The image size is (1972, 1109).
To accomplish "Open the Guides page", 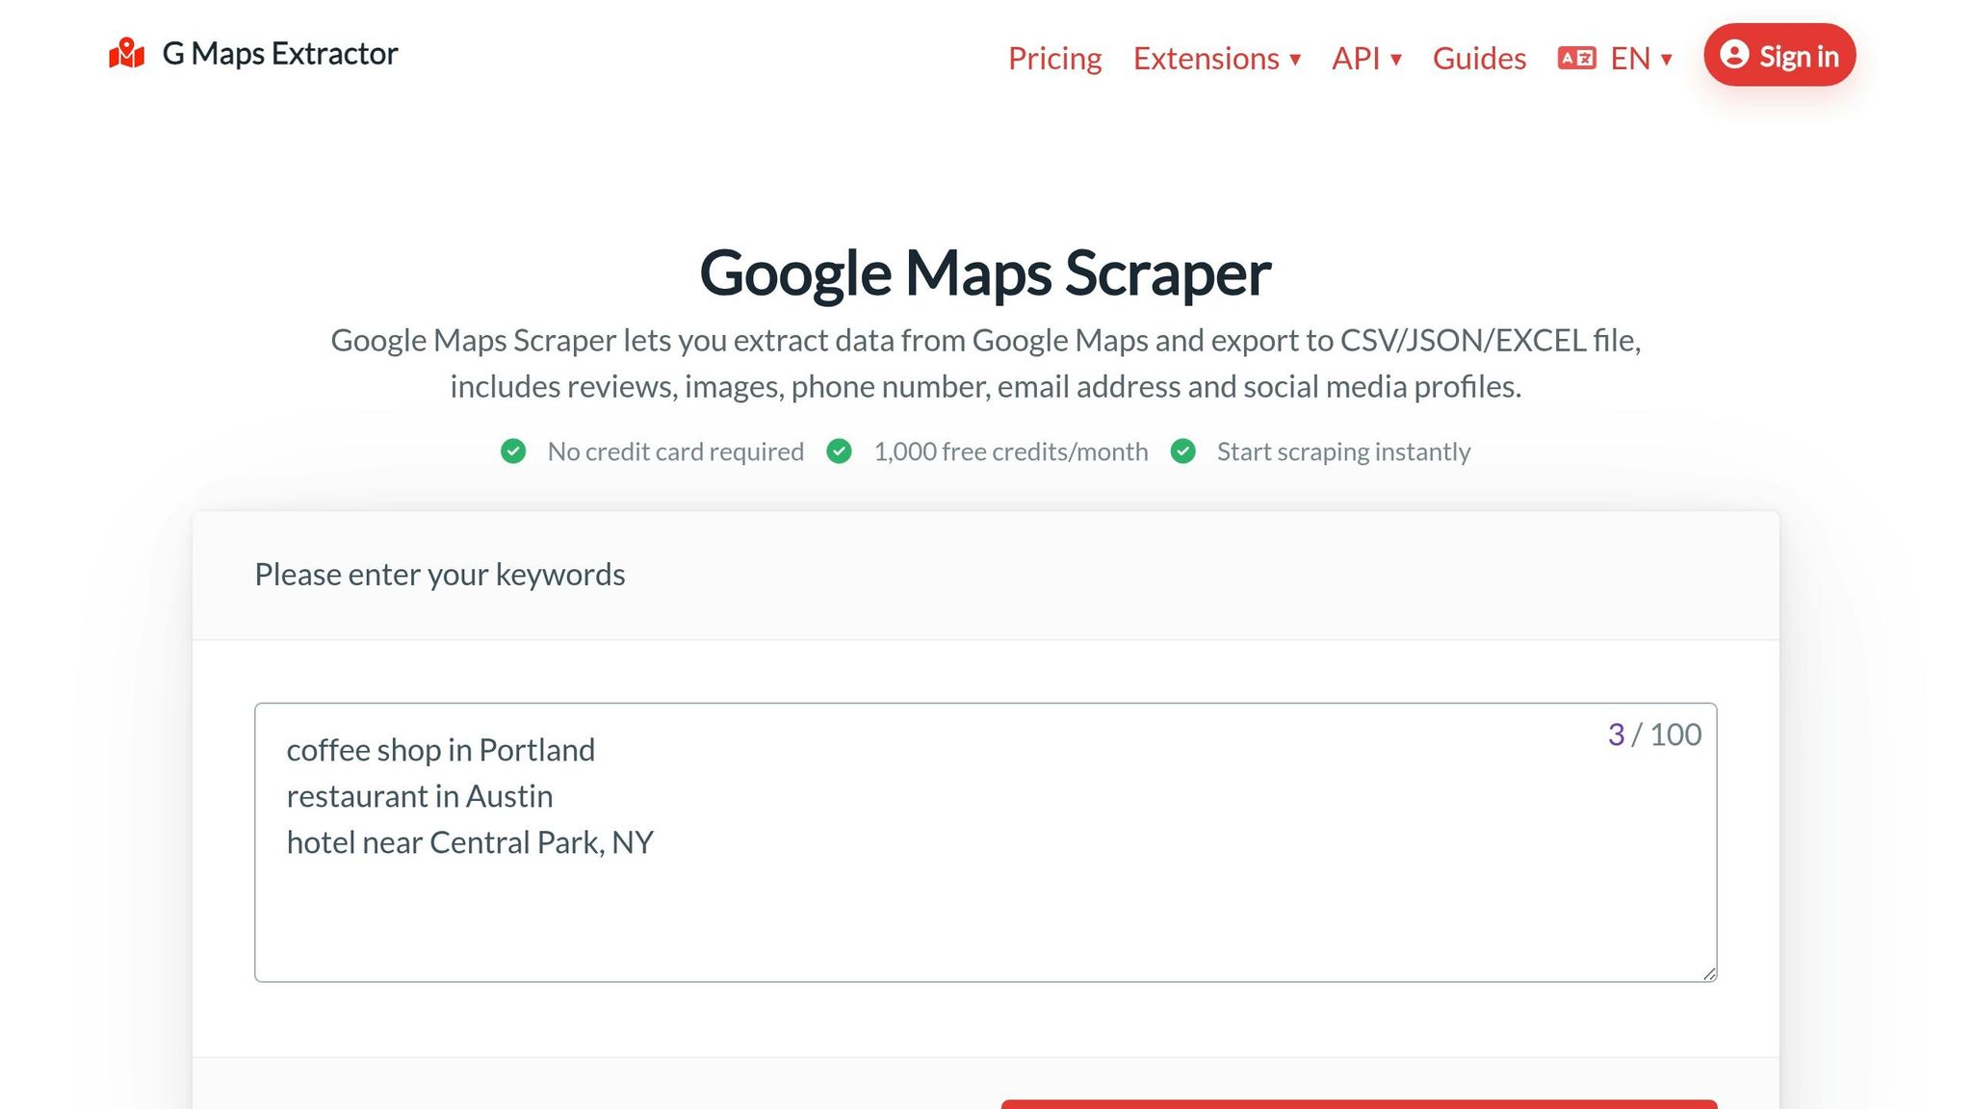I will tap(1479, 58).
